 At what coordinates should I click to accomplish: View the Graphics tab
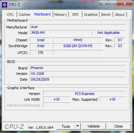91,15
